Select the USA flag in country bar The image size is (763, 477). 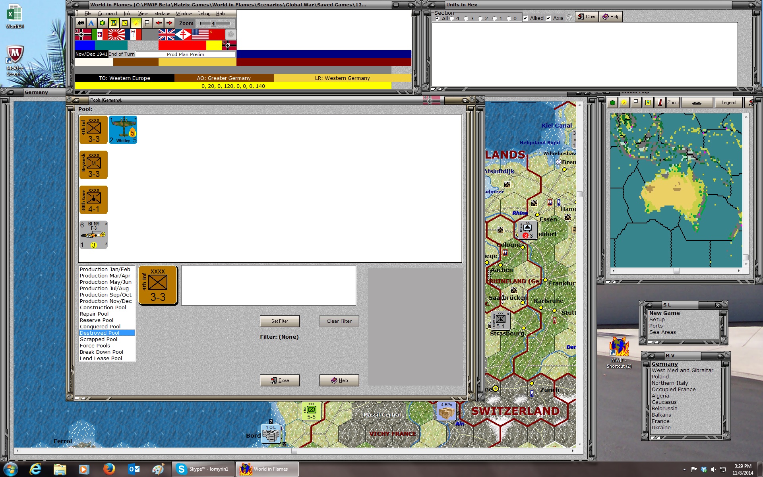[200, 35]
